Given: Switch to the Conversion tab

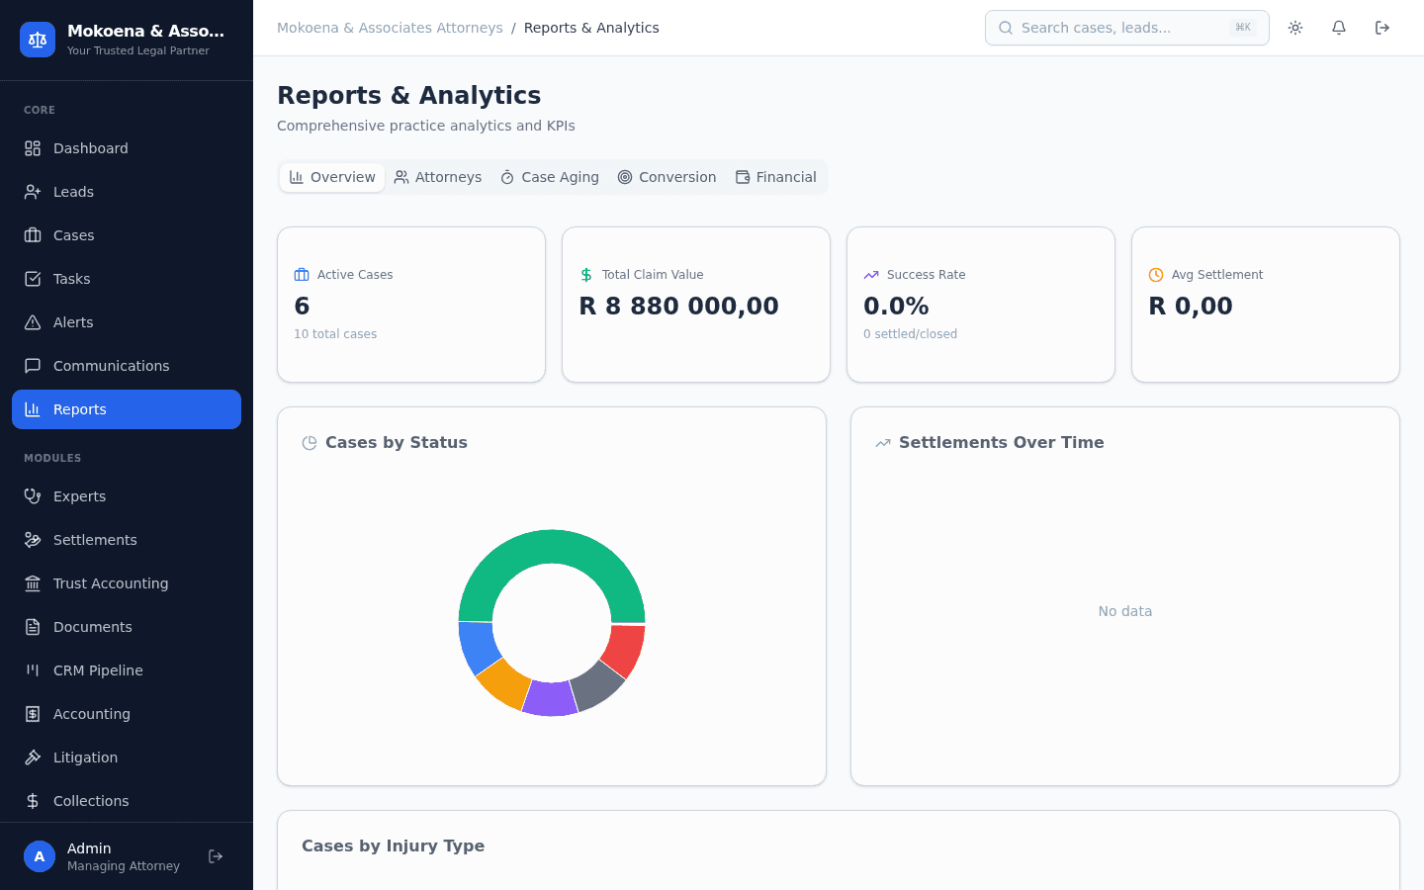Looking at the screenshot, I should pos(667,177).
